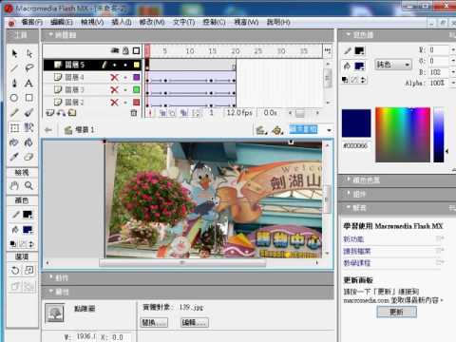Image resolution: width=456 pixels, height=342 pixels.
Task: Open the 教學課程 Tutorials link
Action: (x=357, y=263)
